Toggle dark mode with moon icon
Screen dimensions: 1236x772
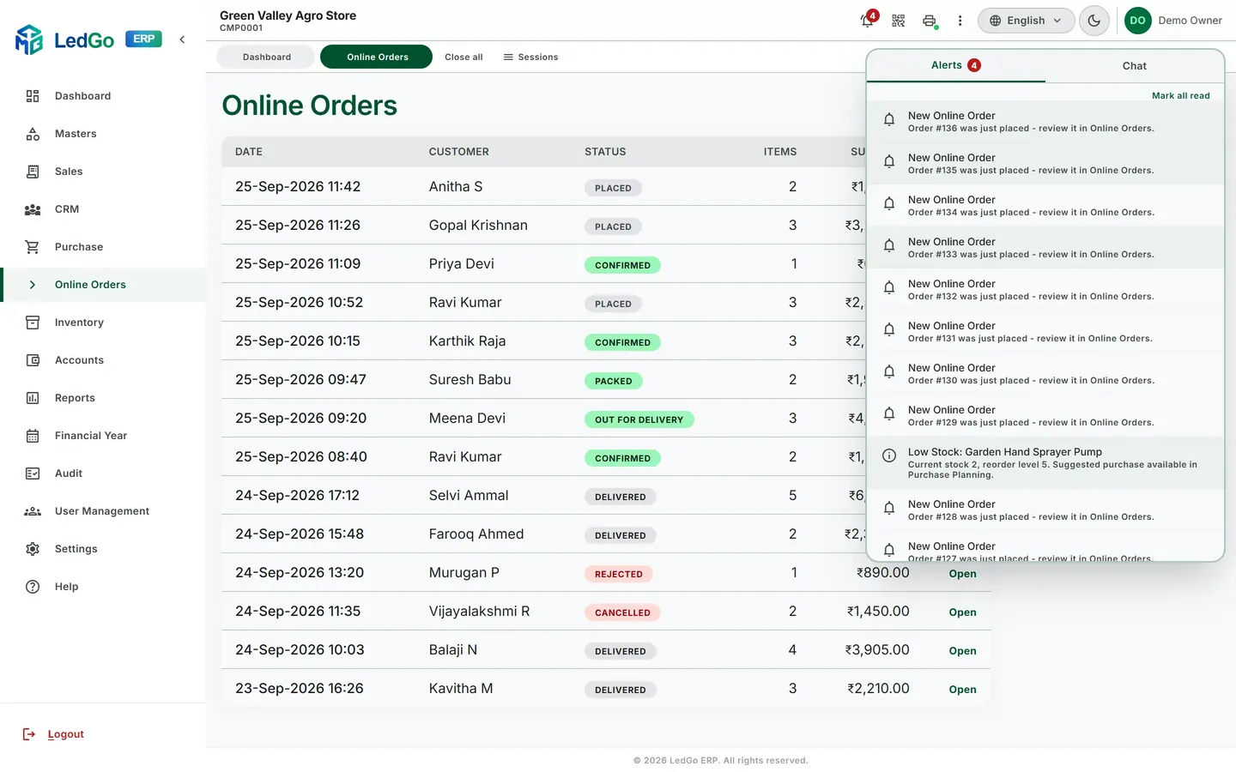point(1094,21)
